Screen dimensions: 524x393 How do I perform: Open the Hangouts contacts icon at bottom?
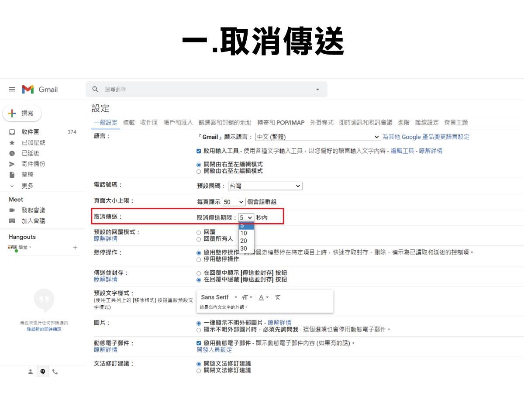click(31, 371)
